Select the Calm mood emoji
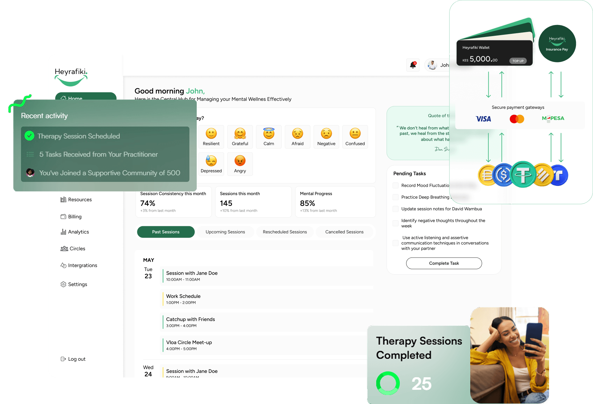The height and width of the screenshot is (404, 593). [269, 137]
